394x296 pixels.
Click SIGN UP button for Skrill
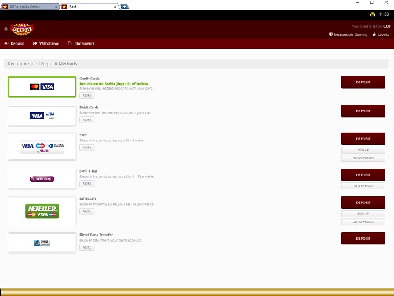363,149
